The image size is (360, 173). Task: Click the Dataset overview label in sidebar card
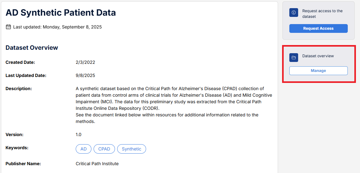pyautogui.click(x=318, y=56)
